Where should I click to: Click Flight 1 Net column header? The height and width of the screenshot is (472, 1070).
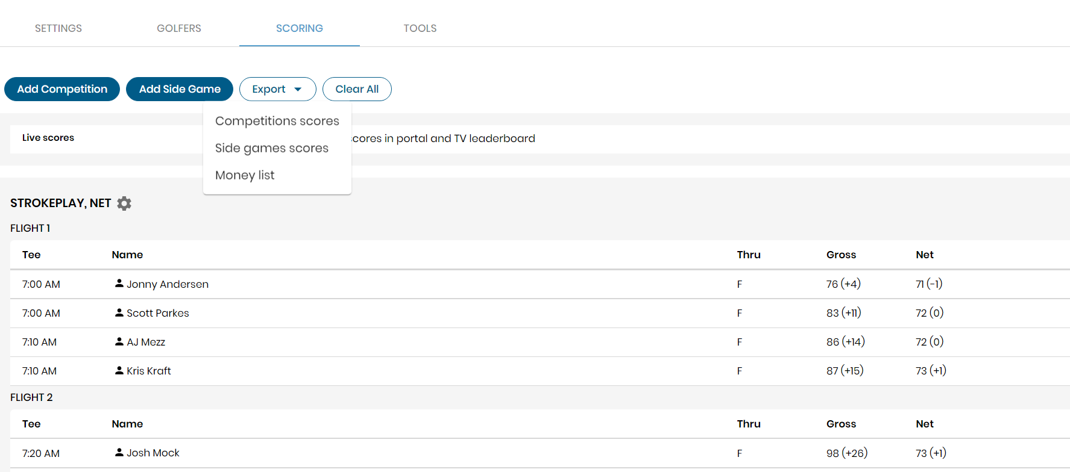click(x=925, y=255)
